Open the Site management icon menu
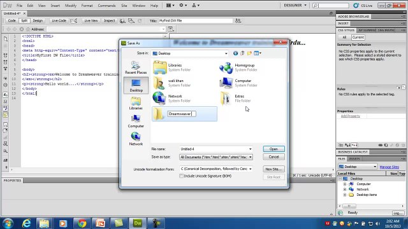The height and width of the screenshot is (229, 408). (x=196, y=5)
